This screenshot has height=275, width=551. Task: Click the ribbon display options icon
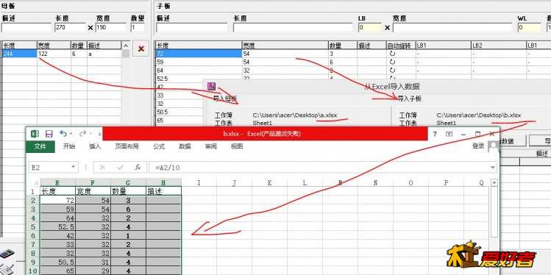(x=449, y=134)
